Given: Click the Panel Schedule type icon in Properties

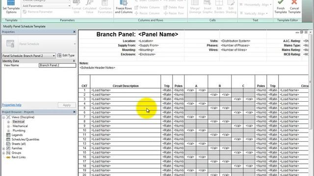Looking at the screenshot, I should coord(10,44).
